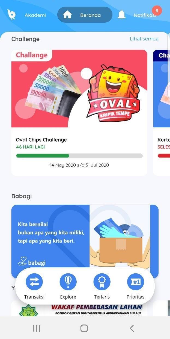Screen dimensions: 170x339
Task: Open the Oval Kripik Tempe challenge banner
Action: point(79,89)
